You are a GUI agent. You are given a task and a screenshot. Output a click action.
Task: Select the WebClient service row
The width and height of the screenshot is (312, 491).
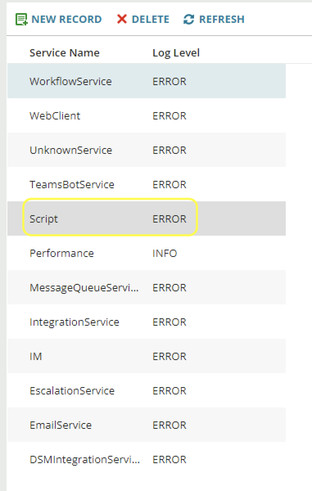(147, 115)
